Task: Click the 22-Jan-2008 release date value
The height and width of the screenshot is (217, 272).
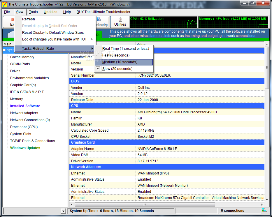Action: click(x=148, y=100)
